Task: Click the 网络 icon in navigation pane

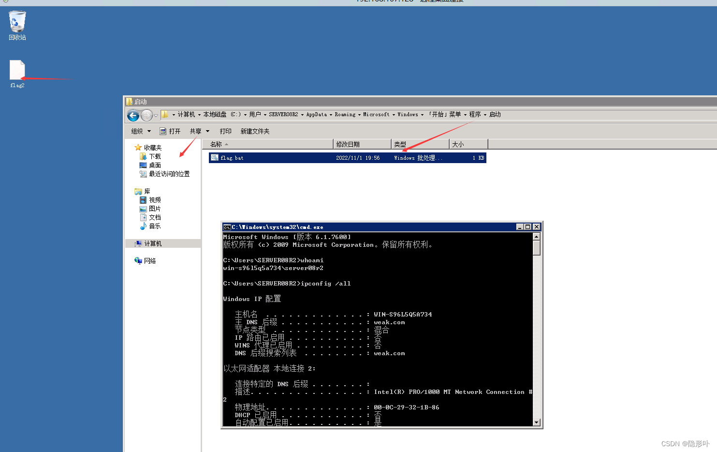Action: (138, 261)
